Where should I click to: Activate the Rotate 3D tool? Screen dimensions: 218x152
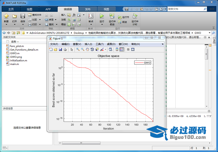click(x=92, y=50)
